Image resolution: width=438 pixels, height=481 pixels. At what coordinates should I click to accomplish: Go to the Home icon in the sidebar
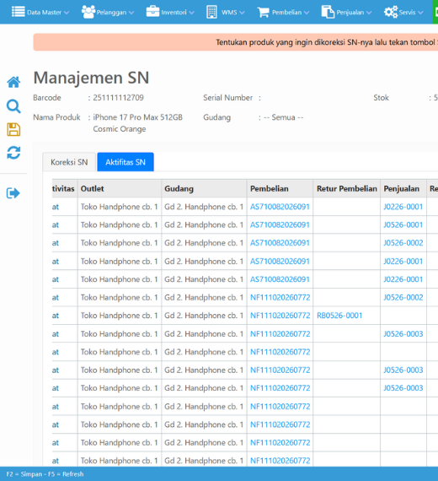(x=13, y=82)
